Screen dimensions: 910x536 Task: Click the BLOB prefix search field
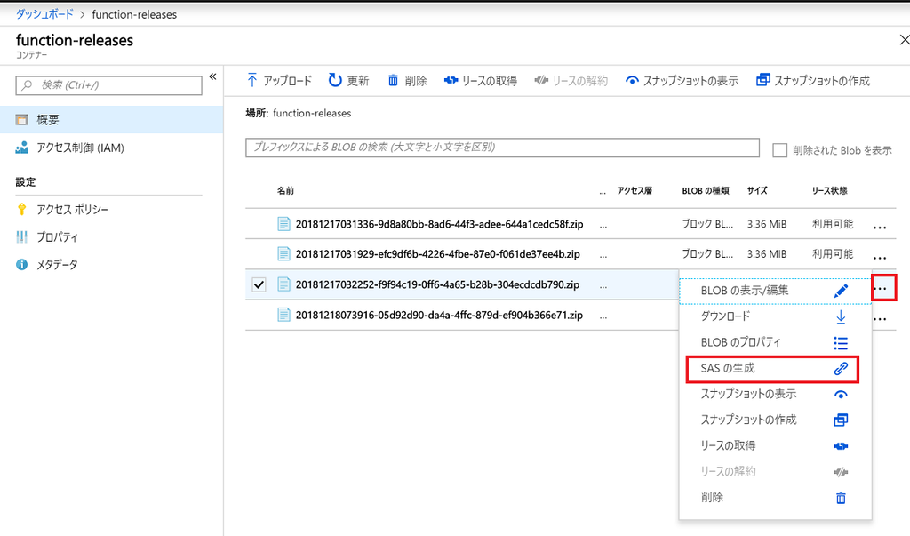502,148
